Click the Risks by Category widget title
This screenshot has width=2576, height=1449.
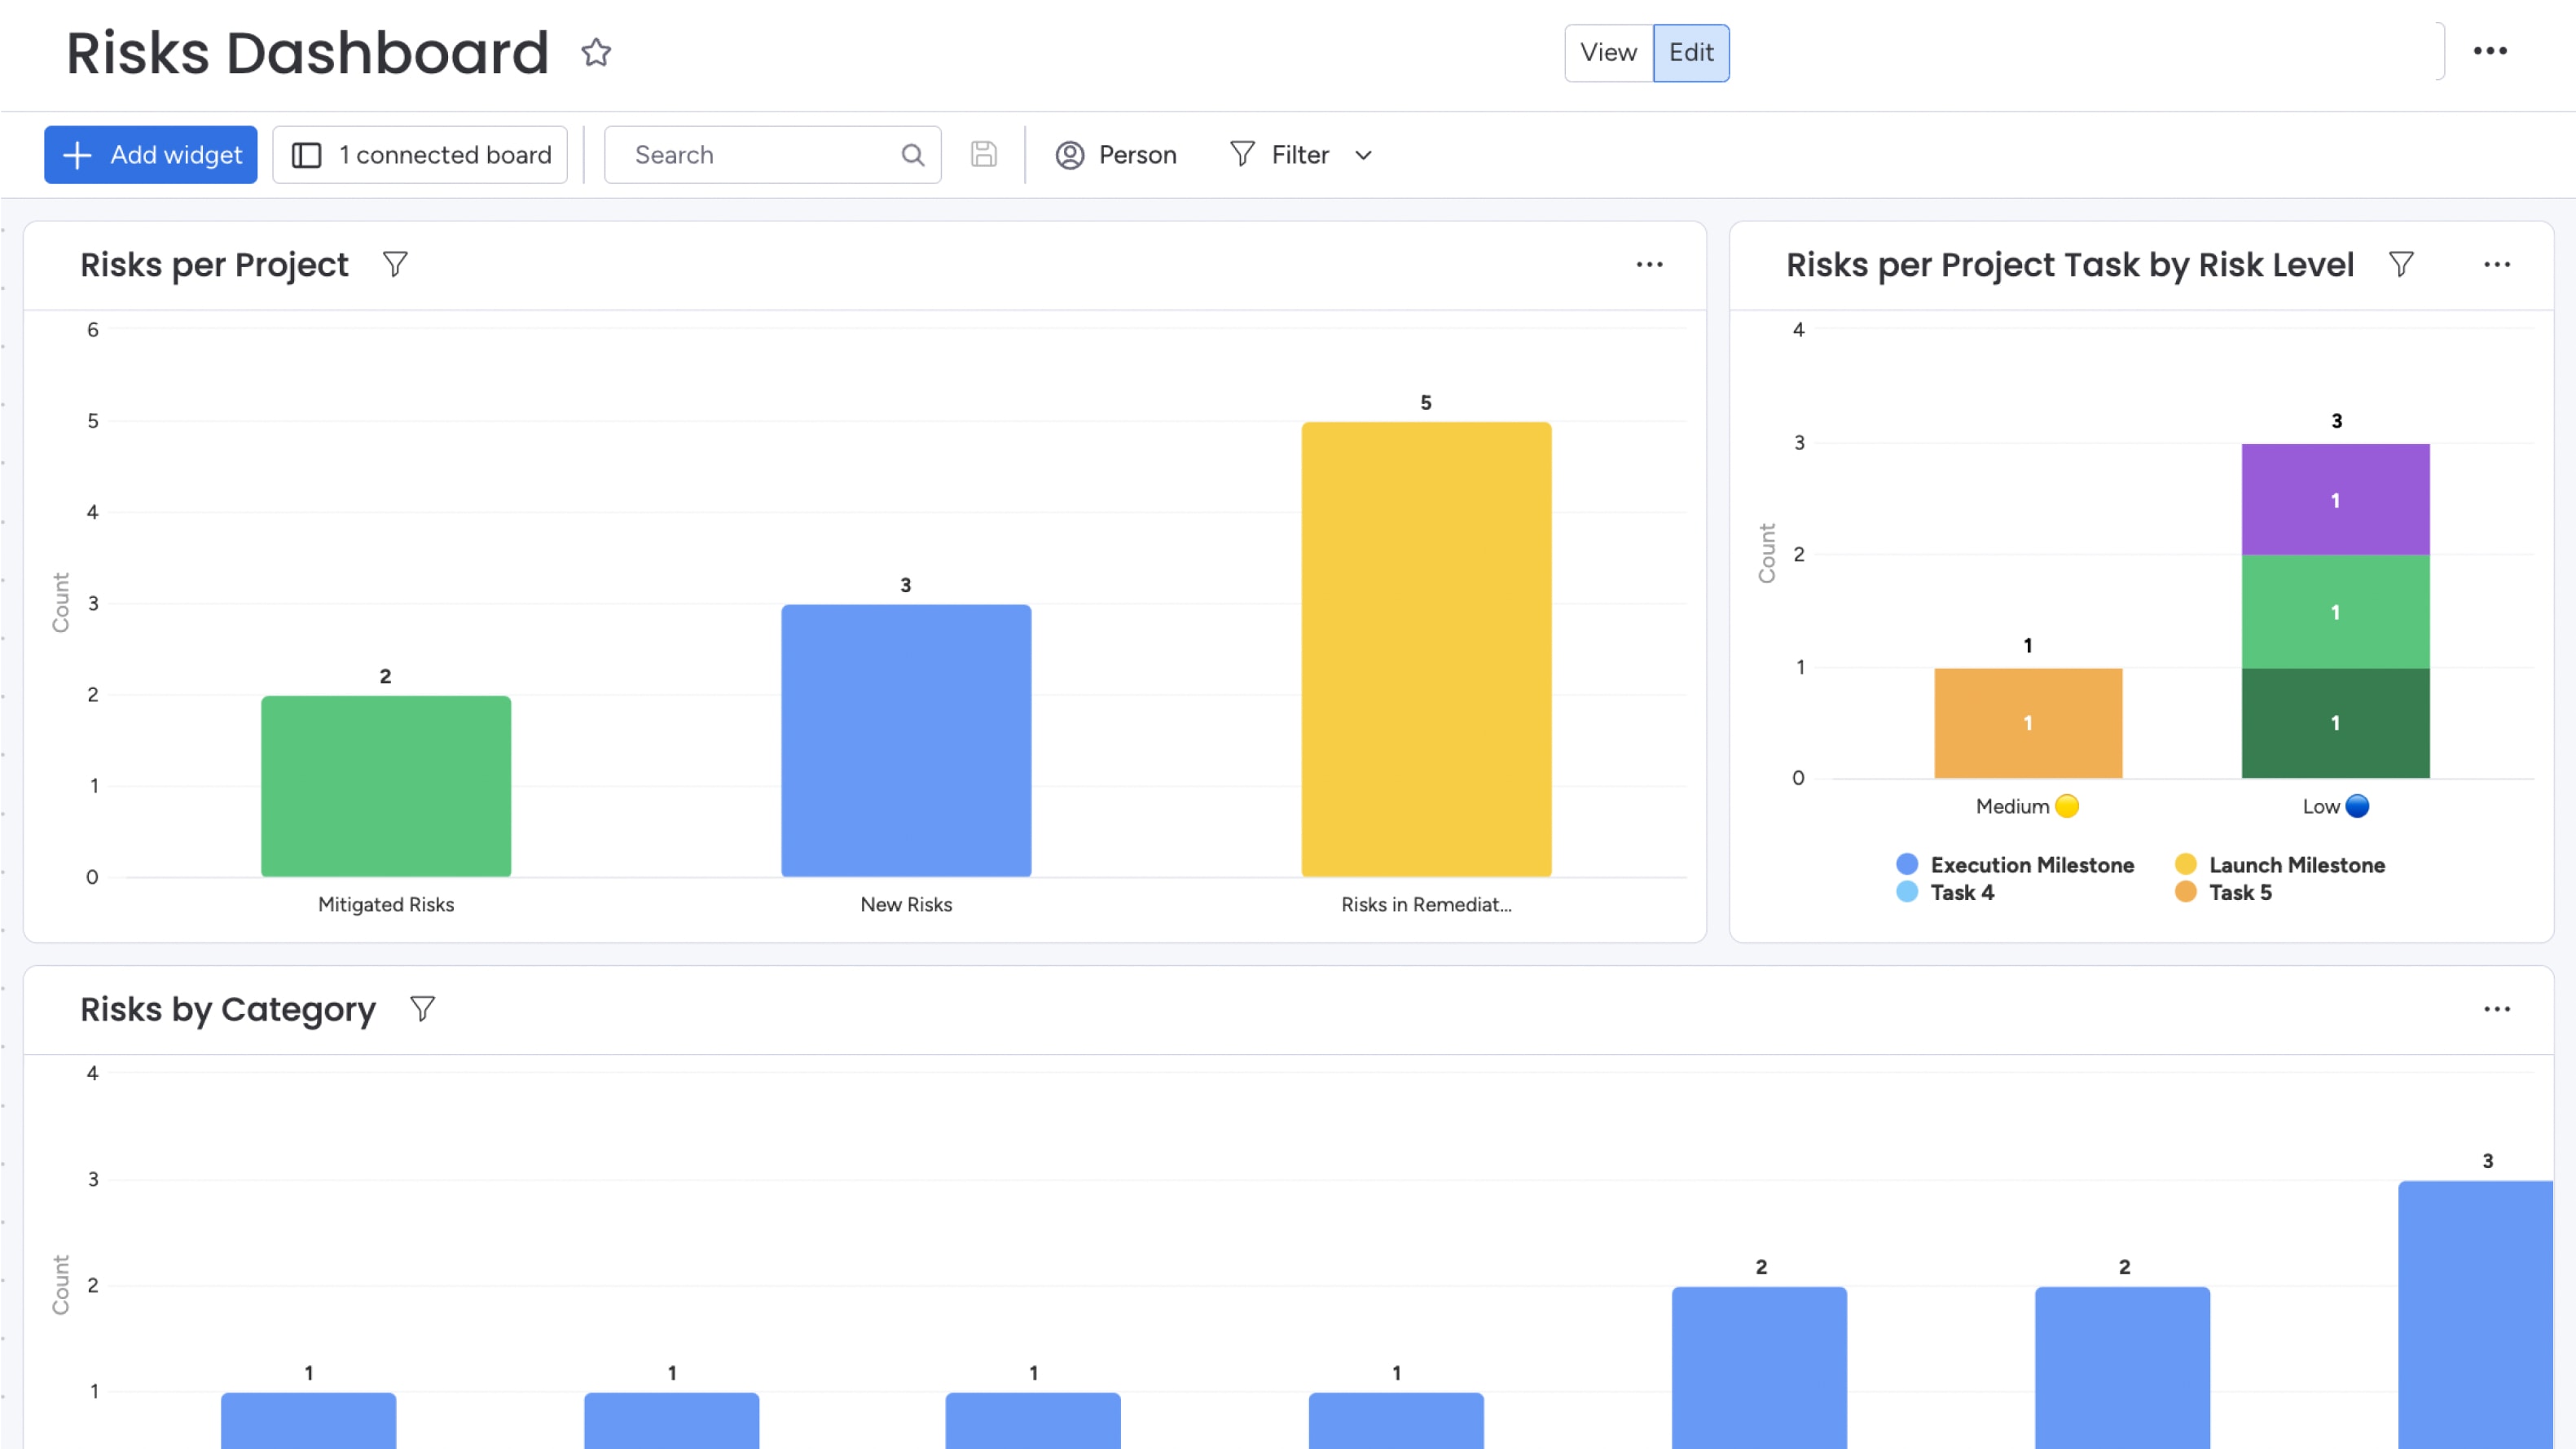pyautogui.click(x=228, y=1009)
